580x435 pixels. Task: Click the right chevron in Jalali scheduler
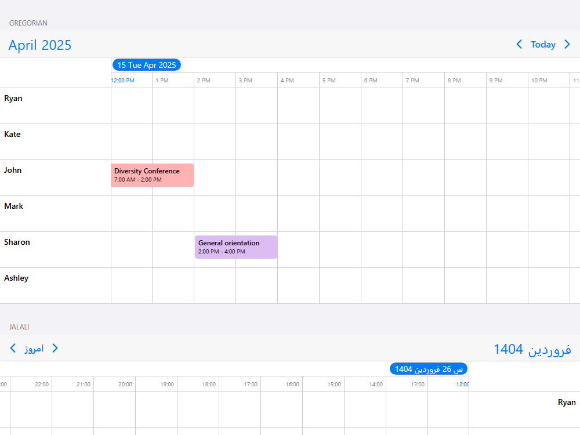(55, 348)
